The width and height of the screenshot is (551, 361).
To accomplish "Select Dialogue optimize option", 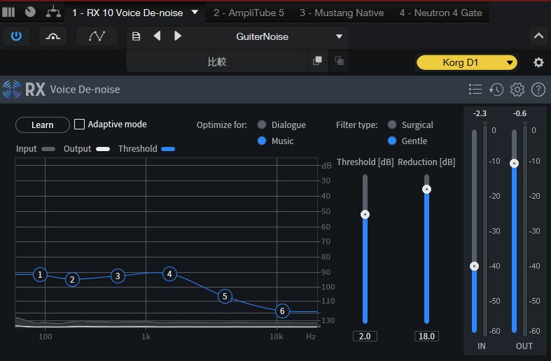I will pyautogui.click(x=262, y=125).
